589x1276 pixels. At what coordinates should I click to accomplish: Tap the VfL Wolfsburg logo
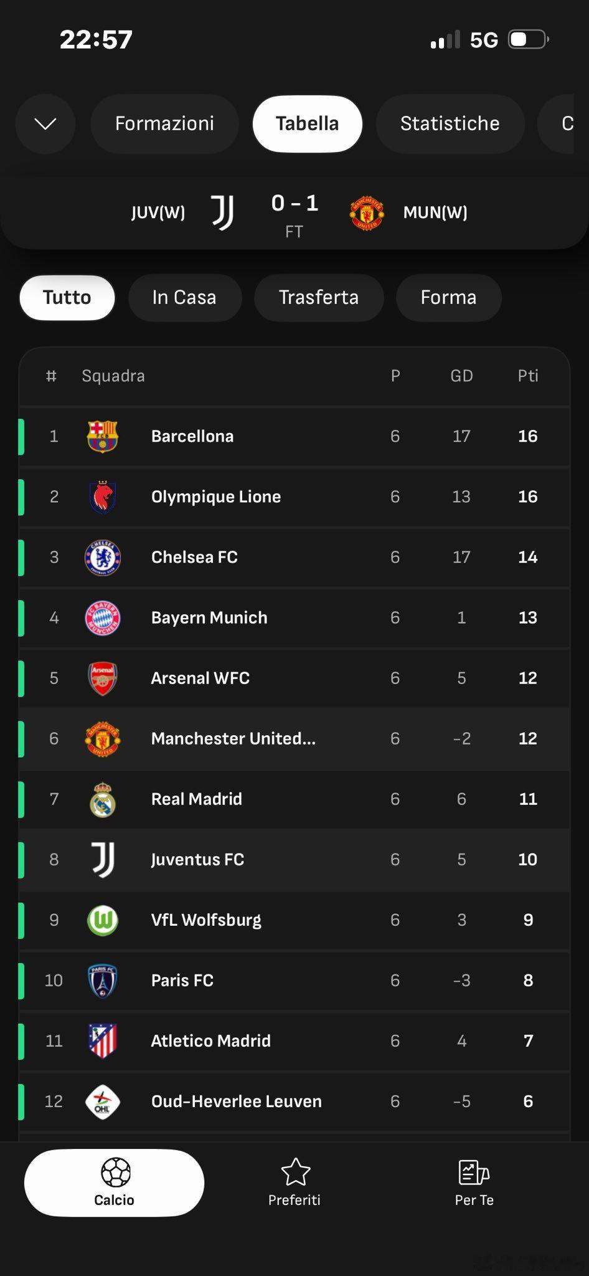click(103, 920)
